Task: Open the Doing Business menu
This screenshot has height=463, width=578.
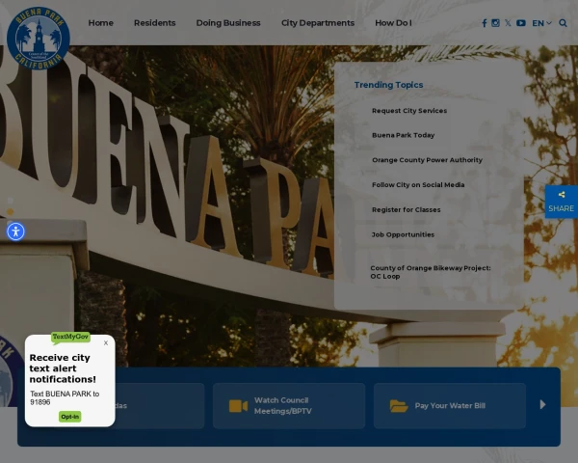Action: [228, 23]
